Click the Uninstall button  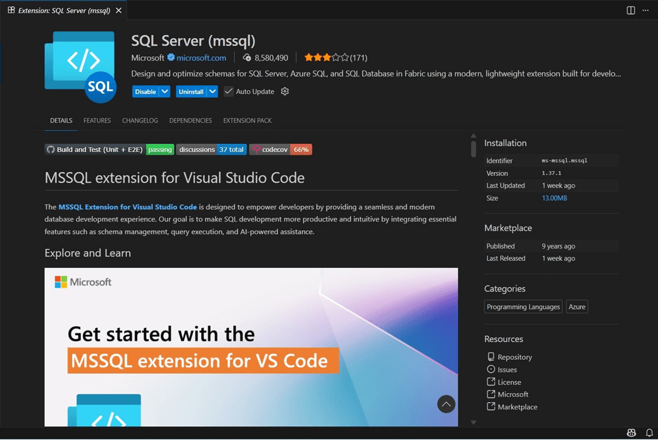tap(191, 91)
